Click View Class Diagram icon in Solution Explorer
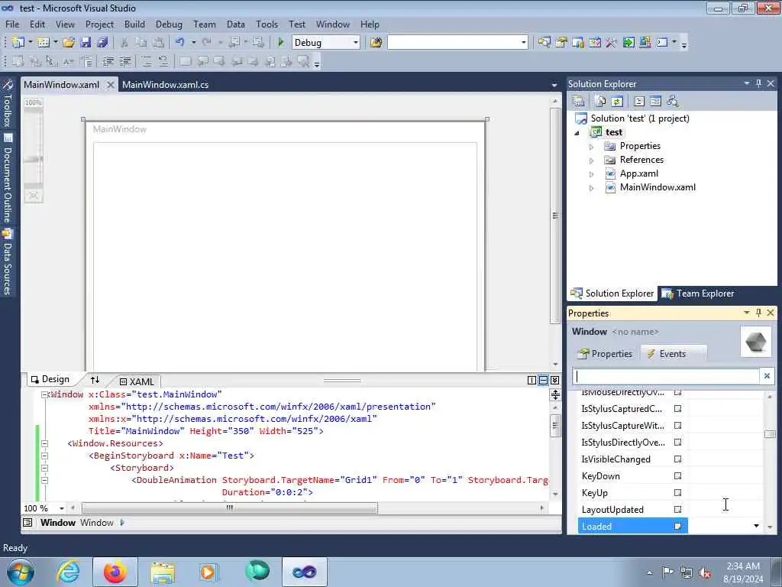This screenshot has height=587, width=782. pyautogui.click(x=672, y=102)
